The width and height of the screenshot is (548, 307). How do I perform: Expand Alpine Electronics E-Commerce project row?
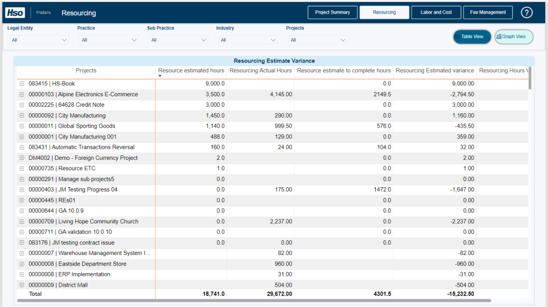coord(22,95)
